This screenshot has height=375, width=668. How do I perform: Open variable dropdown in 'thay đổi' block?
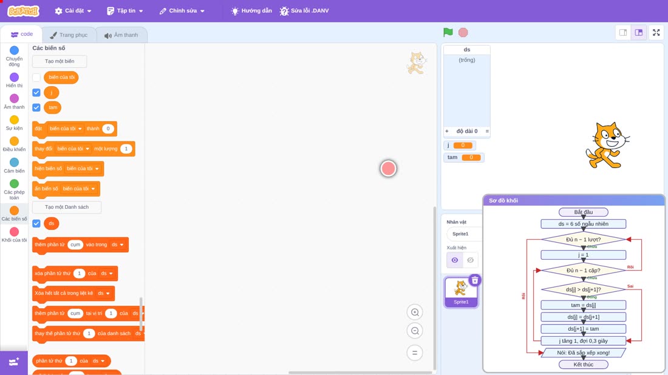(73, 149)
